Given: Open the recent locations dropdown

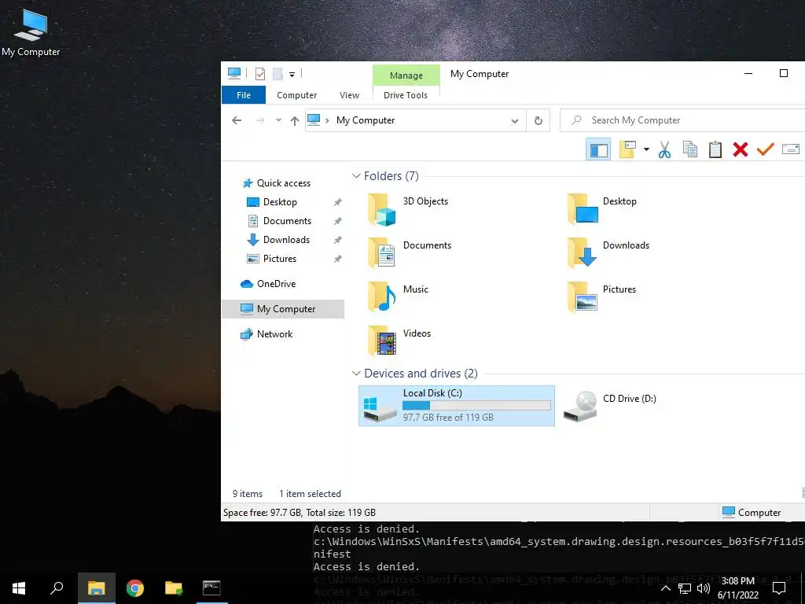Looking at the screenshot, I should (x=278, y=120).
